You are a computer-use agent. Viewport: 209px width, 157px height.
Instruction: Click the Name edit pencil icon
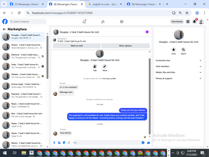pos(104,66)
